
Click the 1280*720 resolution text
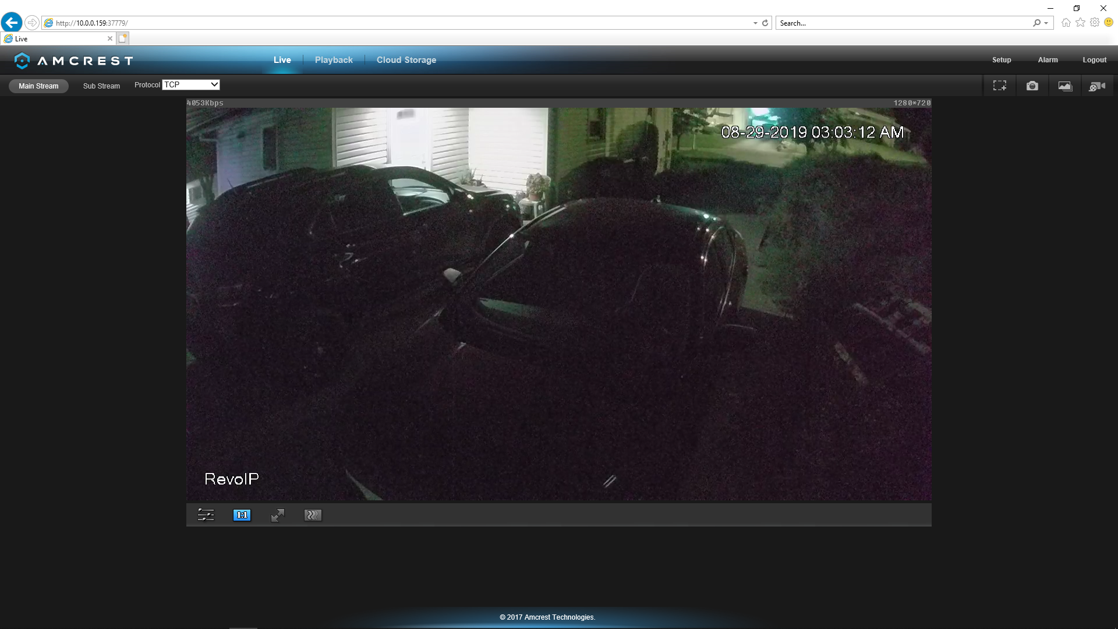tap(912, 103)
